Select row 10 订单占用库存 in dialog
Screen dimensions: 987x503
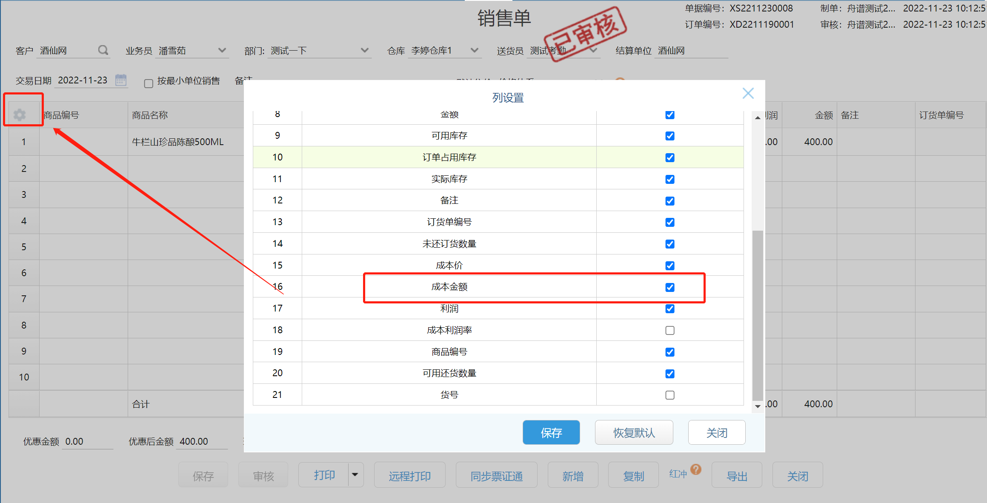click(498, 157)
